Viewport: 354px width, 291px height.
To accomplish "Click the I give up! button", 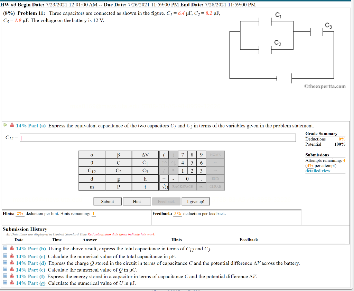I will point(196,202).
